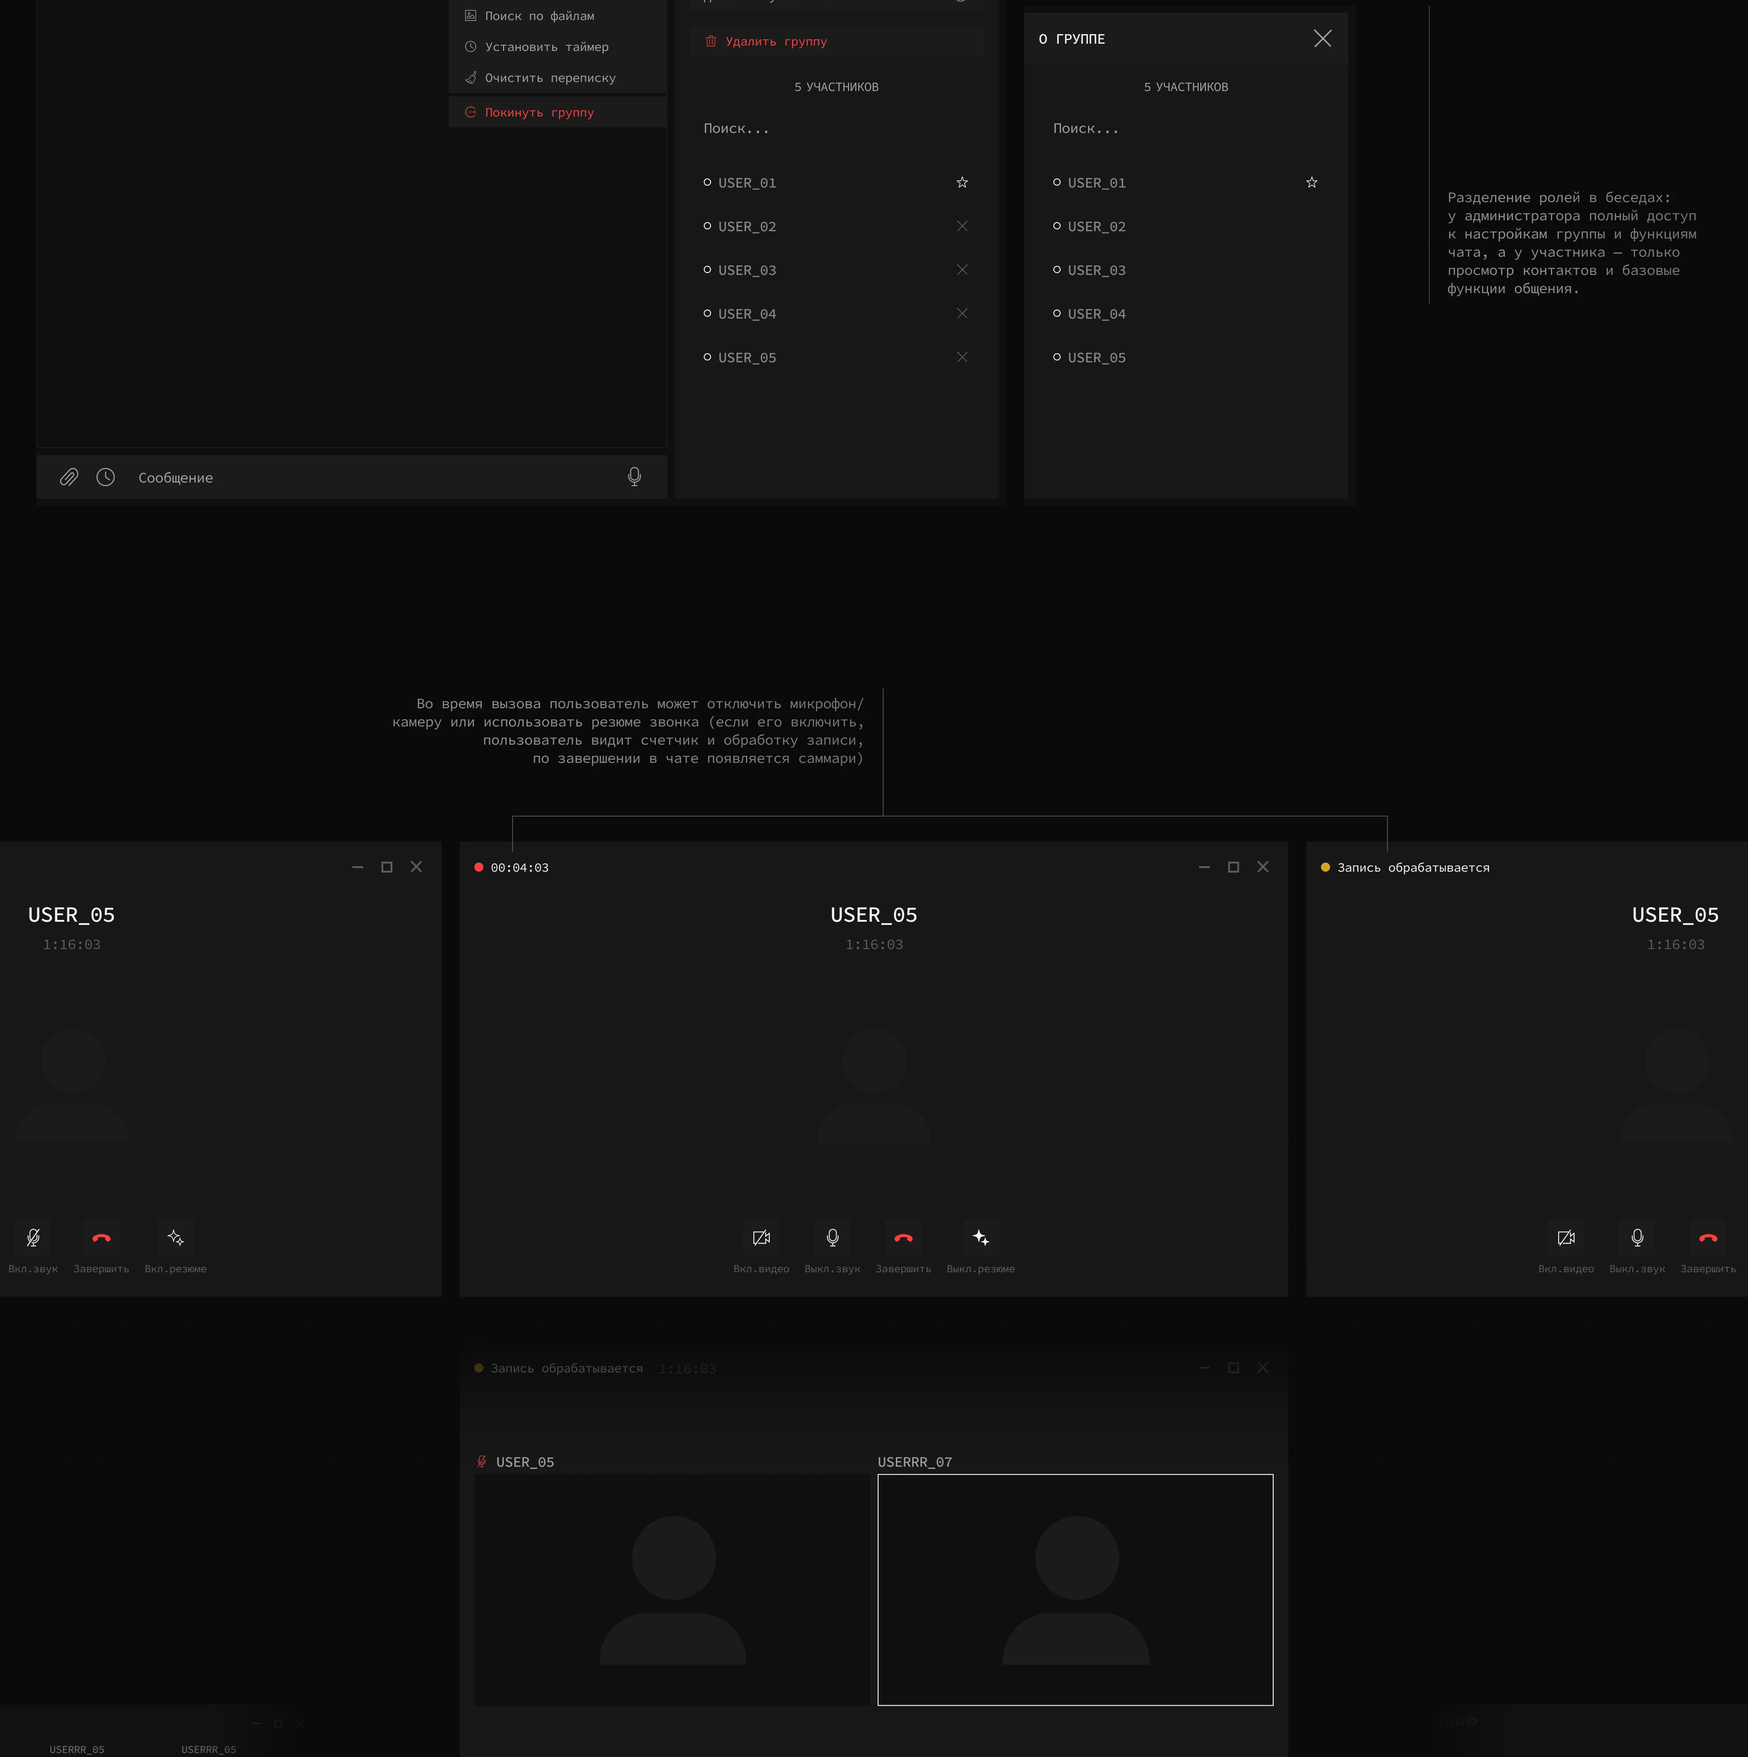Enable call summary with Вкл.резюме

(176, 1238)
